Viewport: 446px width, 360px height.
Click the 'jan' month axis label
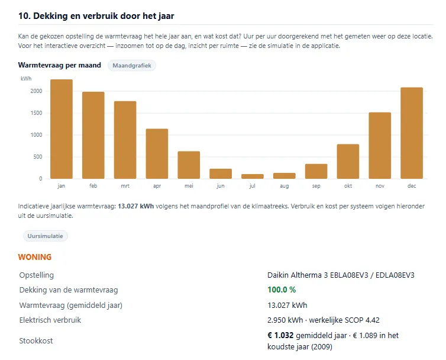point(62,186)
